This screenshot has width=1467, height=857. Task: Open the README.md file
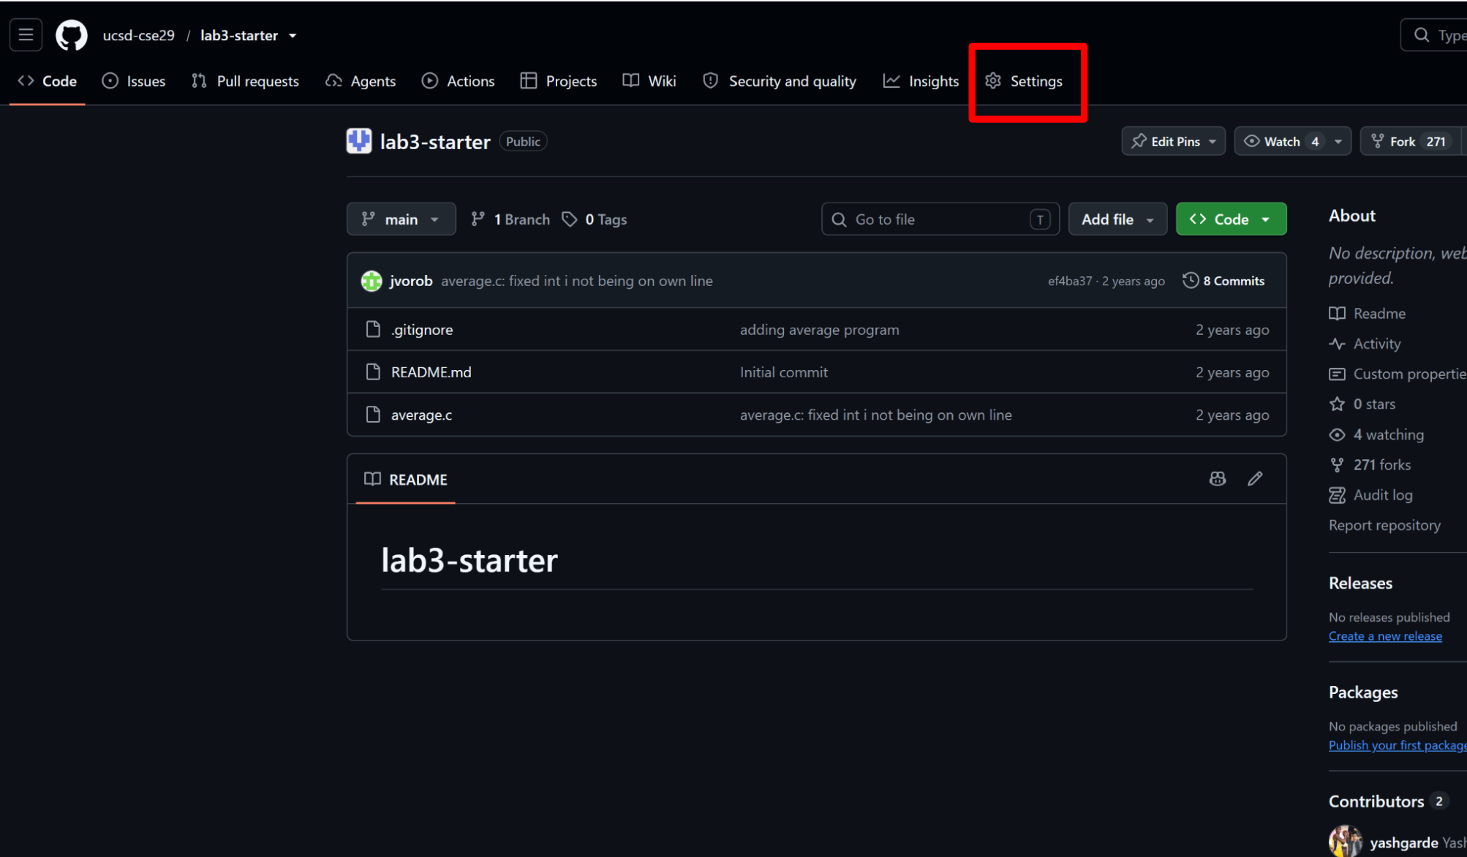(x=431, y=372)
